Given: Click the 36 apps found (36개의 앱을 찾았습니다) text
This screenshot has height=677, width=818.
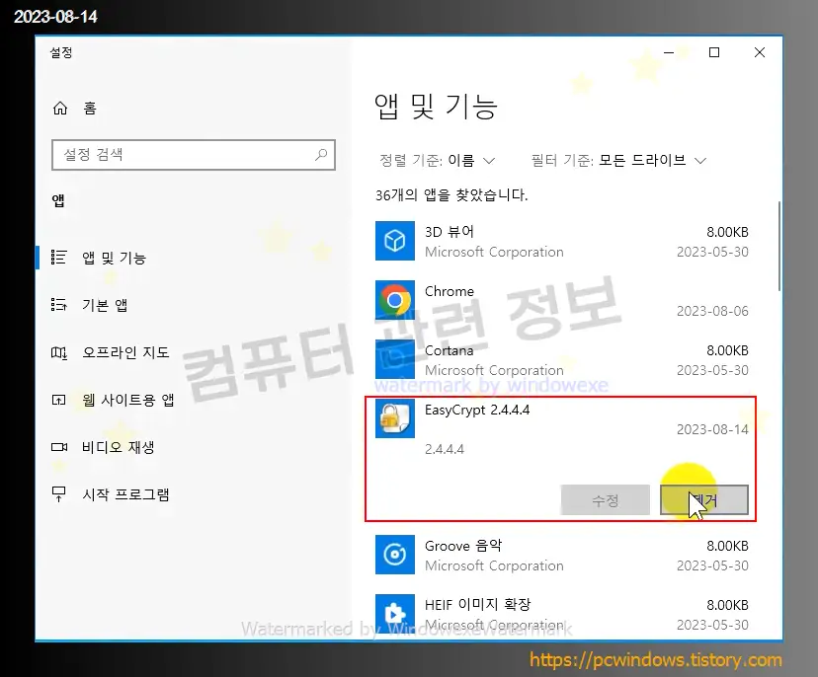Looking at the screenshot, I should pyautogui.click(x=451, y=195).
